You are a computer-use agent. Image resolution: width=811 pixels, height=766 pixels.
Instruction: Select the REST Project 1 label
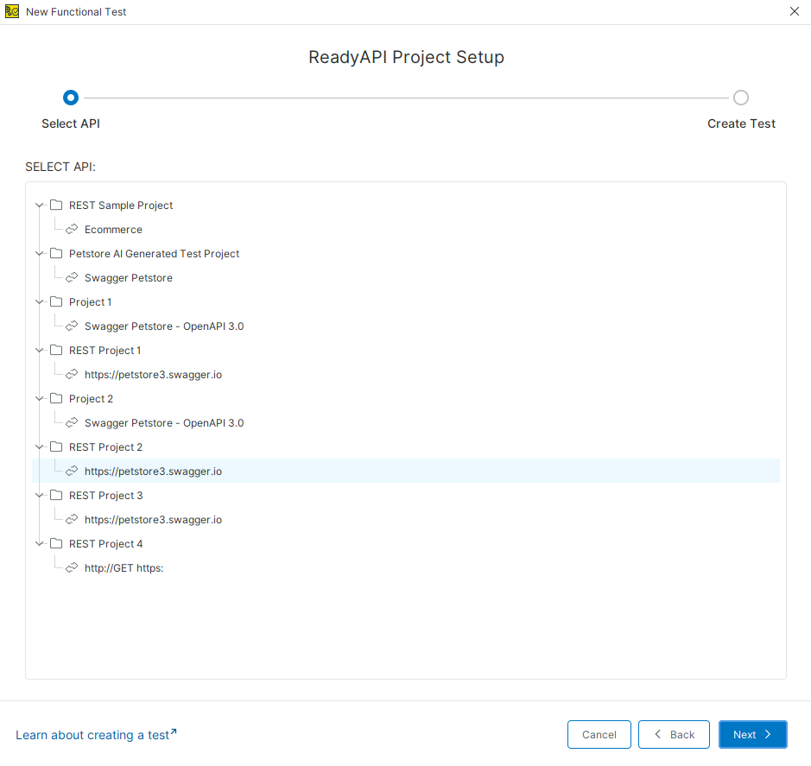105,350
